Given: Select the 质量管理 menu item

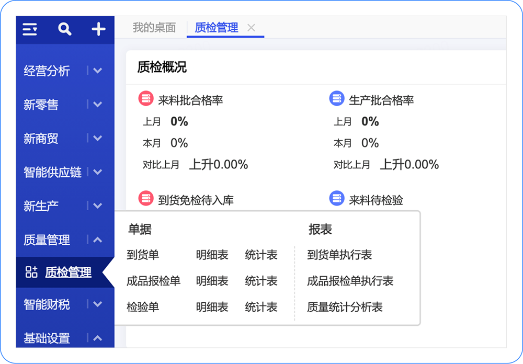Looking at the screenshot, I should coord(47,240).
